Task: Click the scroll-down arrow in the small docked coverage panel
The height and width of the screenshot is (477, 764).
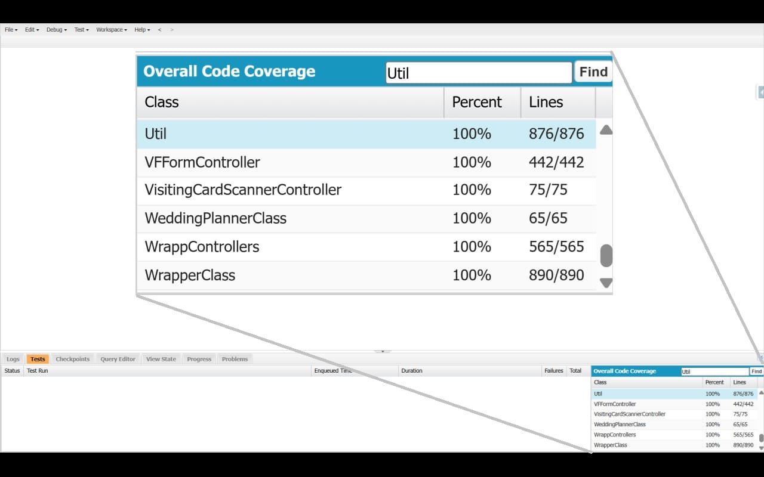Action: point(761,448)
